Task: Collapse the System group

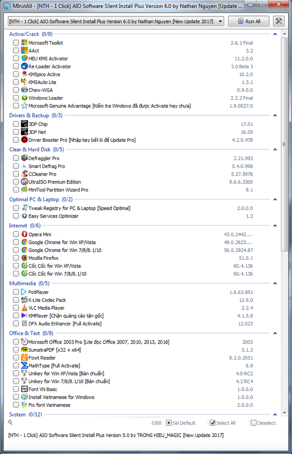Action: 275,415
